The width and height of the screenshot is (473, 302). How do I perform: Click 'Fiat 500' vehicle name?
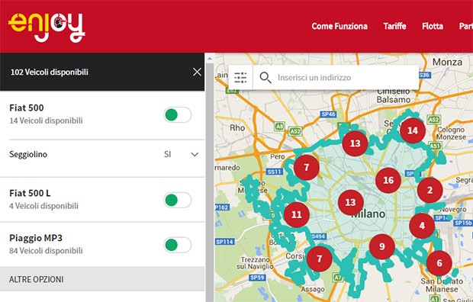tap(27, 108)
